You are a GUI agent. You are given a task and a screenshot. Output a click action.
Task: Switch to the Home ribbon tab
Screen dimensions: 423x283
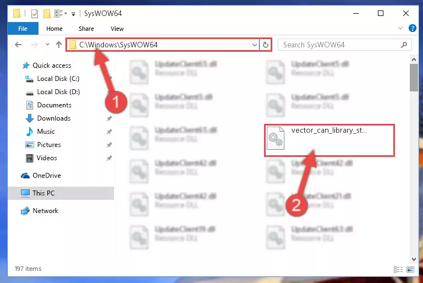pyautogui.click(x=54, y=29)
